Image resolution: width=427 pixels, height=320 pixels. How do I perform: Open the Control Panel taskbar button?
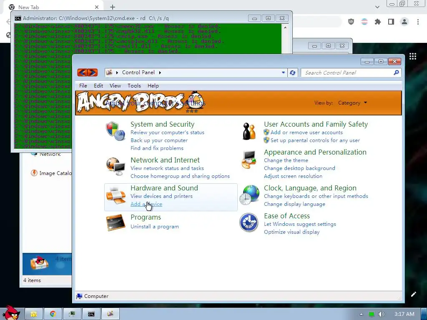110,314
